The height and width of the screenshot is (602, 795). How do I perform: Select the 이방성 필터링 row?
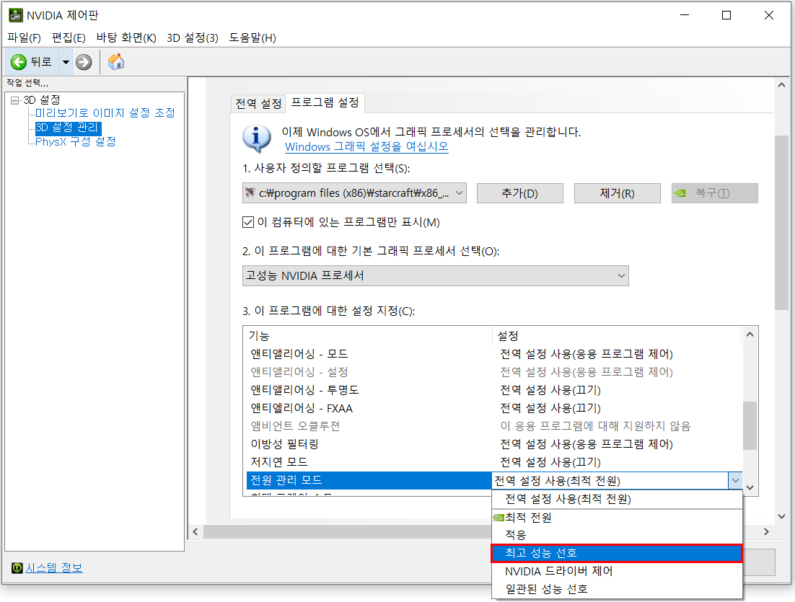pos(494,444)
